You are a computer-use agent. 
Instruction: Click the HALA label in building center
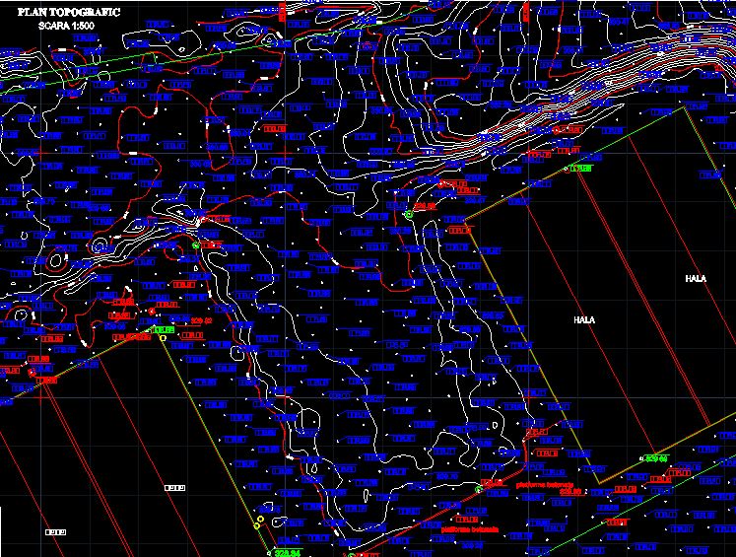[x=585, y=320]
